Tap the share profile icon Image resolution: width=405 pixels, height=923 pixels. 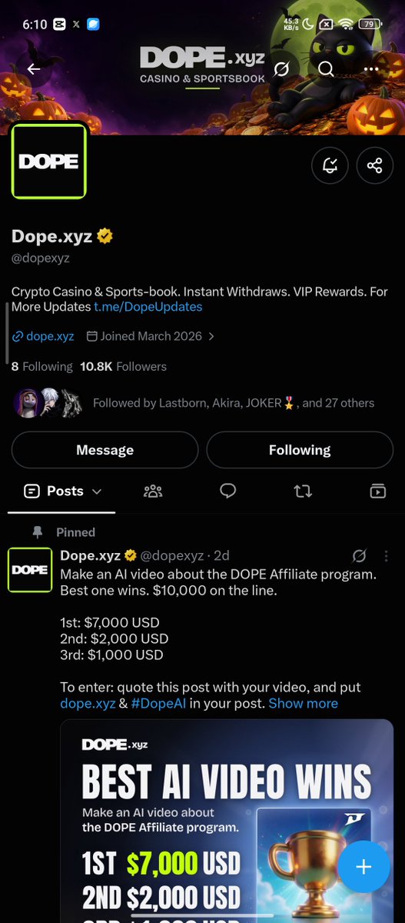pyautogui.click(x=374, y=165)
